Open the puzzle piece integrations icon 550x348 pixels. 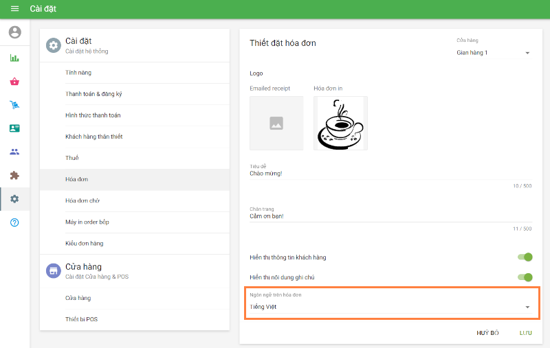(x=14, y=176)
